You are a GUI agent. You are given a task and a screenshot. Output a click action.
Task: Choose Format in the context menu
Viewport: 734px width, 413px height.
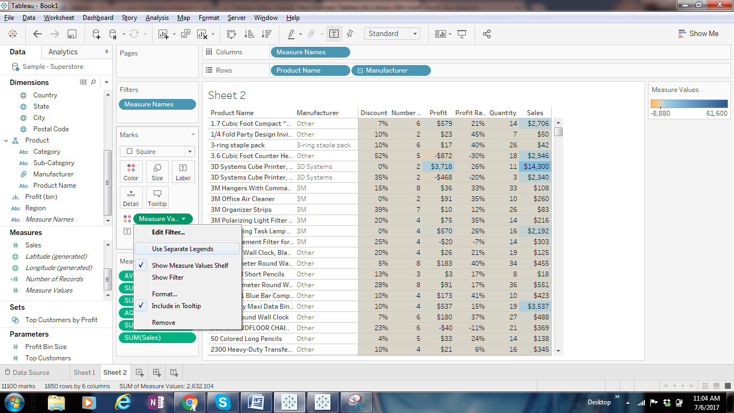click(x=188, y=294)
